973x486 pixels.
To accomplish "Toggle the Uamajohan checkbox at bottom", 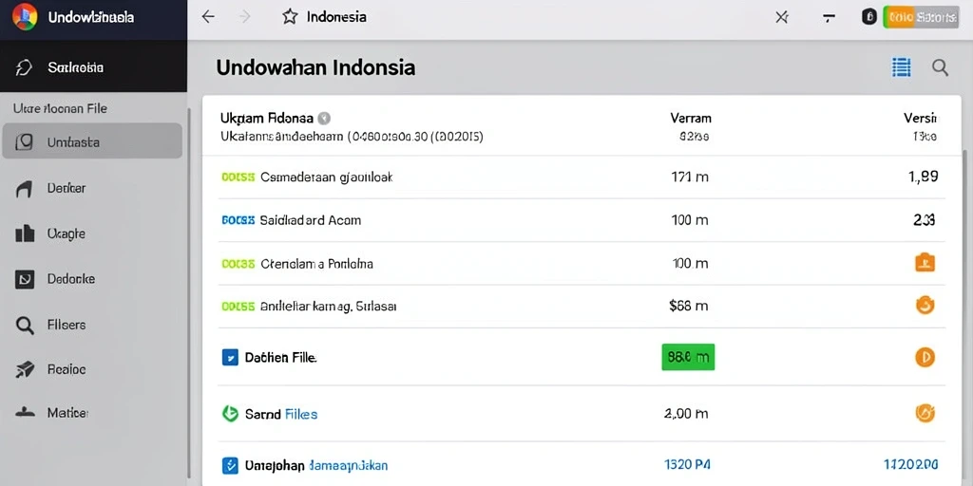I will [x=230, y=465].
